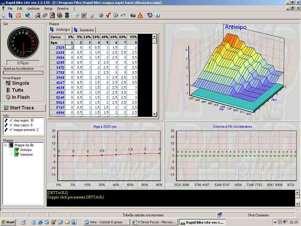Screen dimensions: 301x226
Task: Click the 'n° step regimi: 30' info line
Action: pos(22,120)
